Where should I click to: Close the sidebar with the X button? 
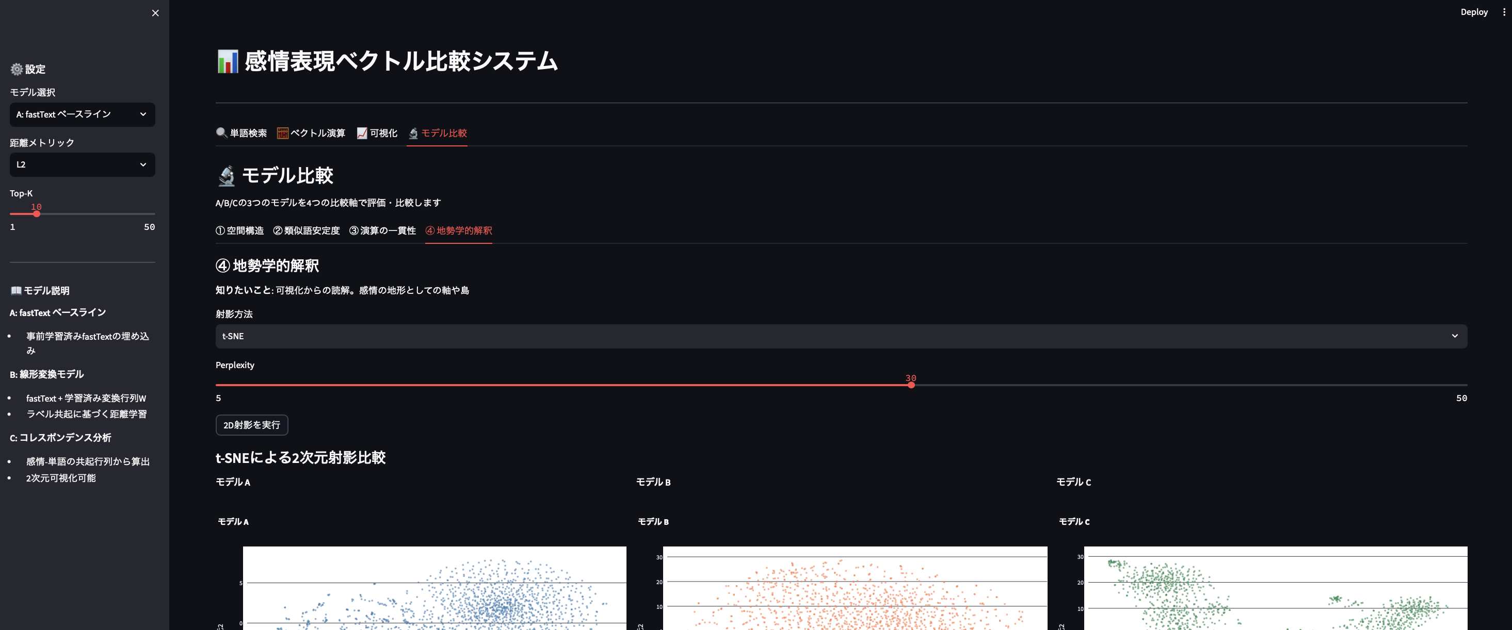click(155, 12)
